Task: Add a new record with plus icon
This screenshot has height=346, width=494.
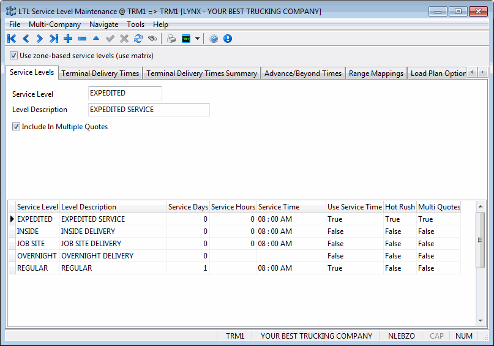Action: [68, 39]
